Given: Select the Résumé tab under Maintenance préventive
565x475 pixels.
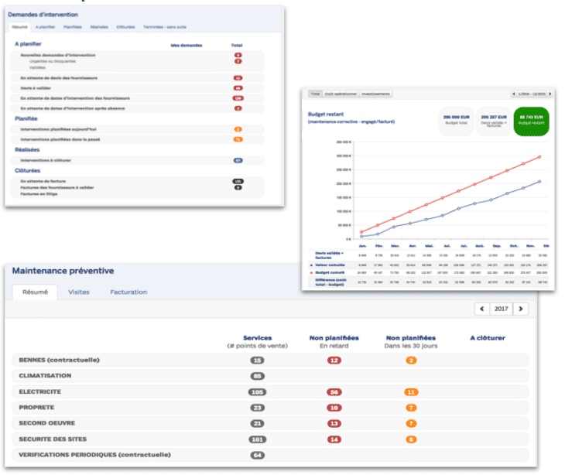Looking at the screenshot, I should [x=35, y=292].
